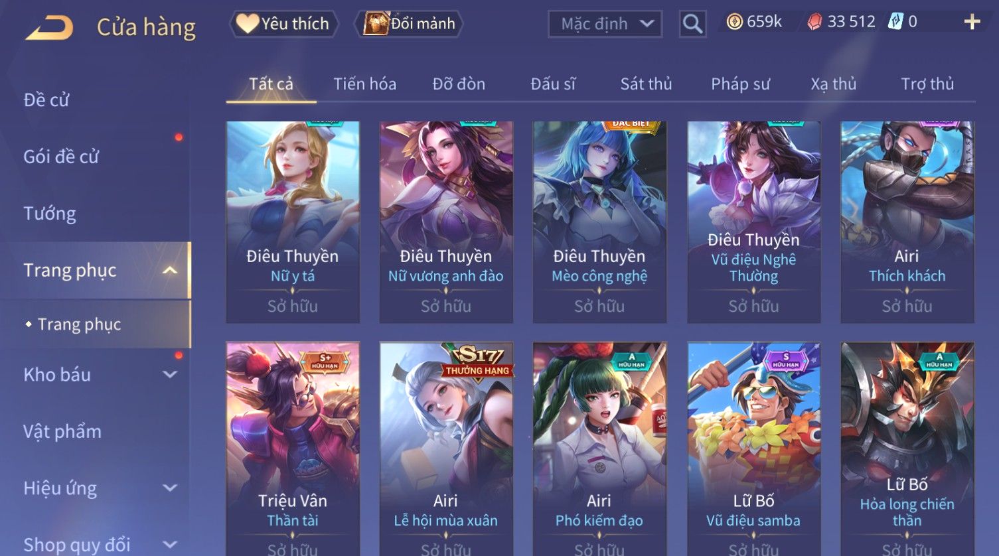
Task: Switch to the Sát thủ tab
Action: 646,84
